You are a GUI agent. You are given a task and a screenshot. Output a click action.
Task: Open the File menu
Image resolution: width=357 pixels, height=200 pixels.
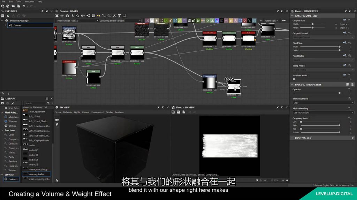click(x=3, y=1)
